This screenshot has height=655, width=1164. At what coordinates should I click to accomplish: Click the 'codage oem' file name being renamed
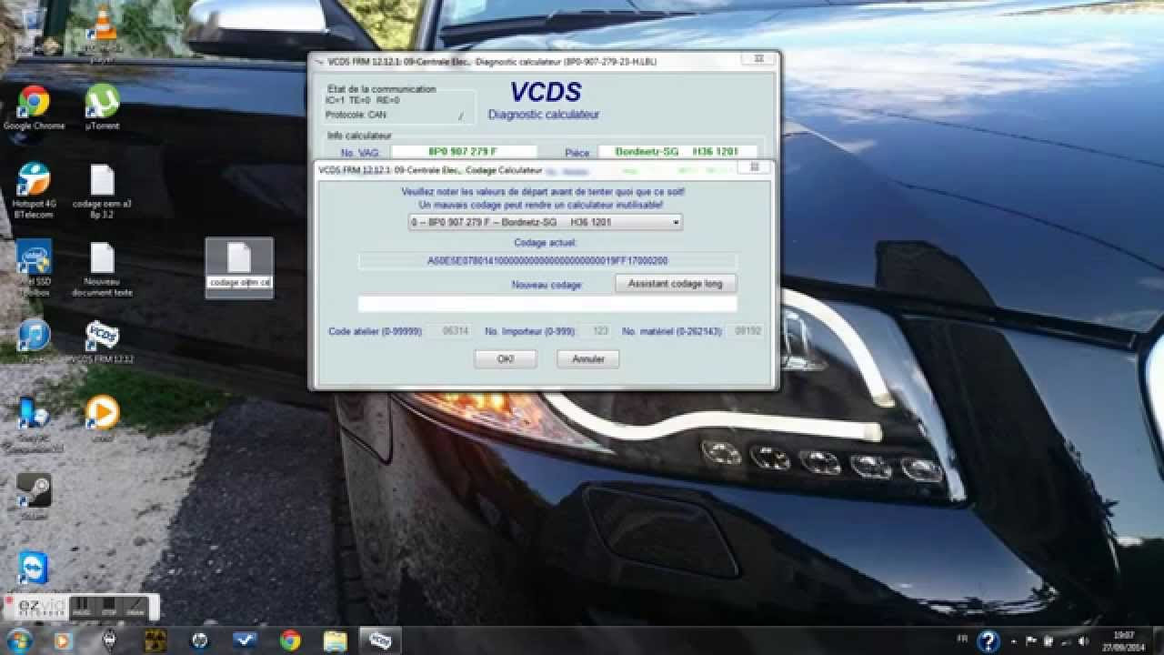coord(239,282)
